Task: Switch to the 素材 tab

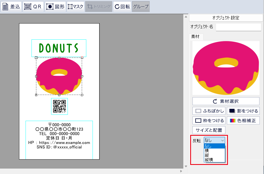Action: [x=195, y=37]
